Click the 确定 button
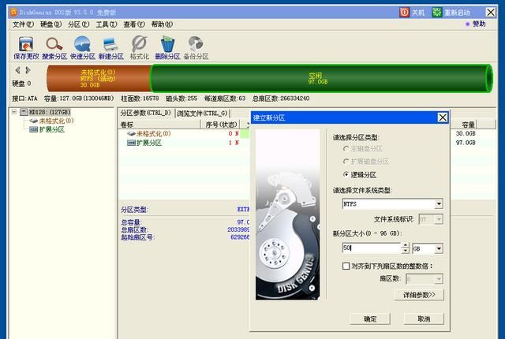Screen dimensions: 505x339 point(370,319)
